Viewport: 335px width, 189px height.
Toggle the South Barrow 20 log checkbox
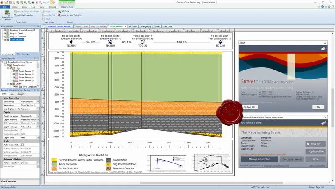point(14,80)
